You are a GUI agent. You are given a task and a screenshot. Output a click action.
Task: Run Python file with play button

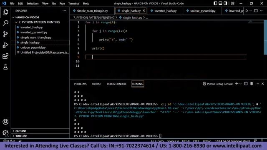pos(247,11)
